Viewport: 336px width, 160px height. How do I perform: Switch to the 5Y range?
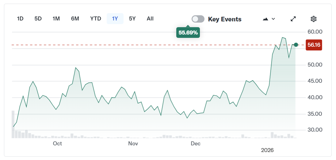click(x=132, y=19)
